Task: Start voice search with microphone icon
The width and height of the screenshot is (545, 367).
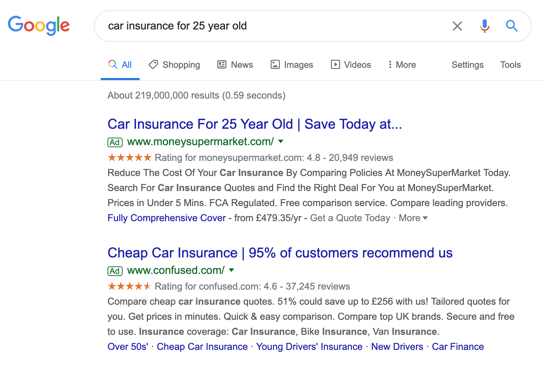Action: click(x=484, y=26)
